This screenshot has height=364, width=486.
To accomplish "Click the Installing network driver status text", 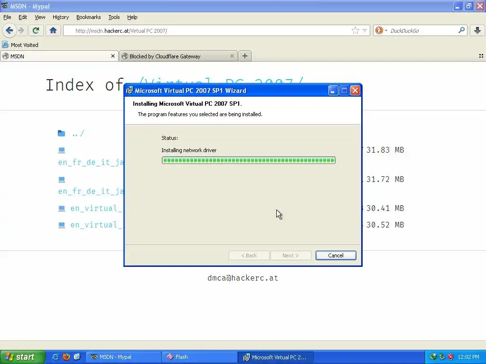I will [189, 150].
